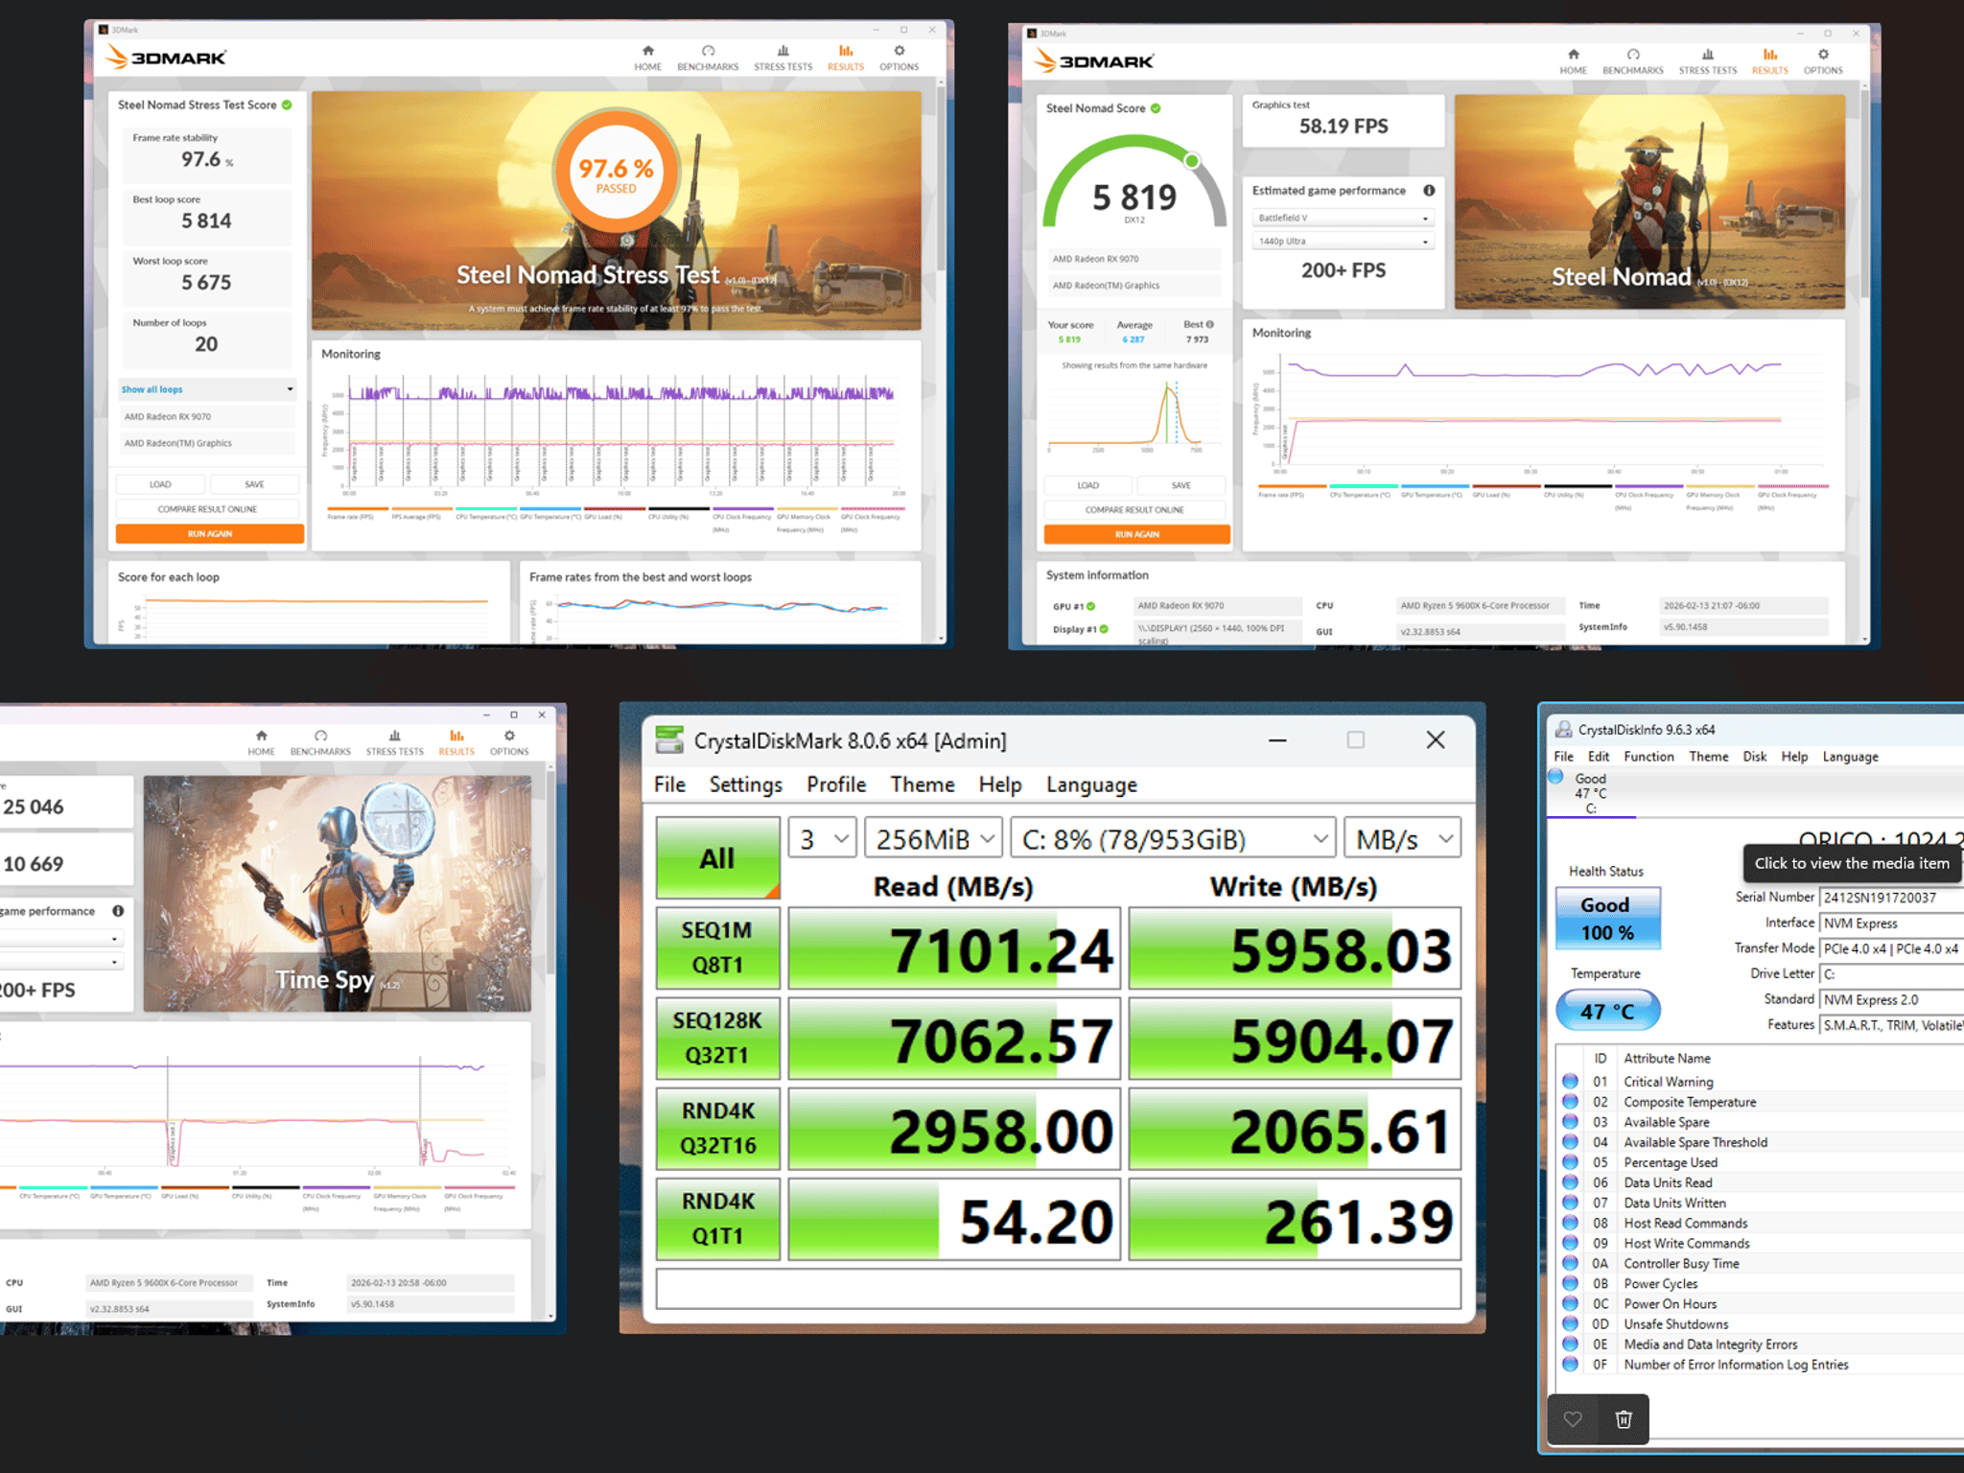The image size is (1964, 1473).
Task: Click the heart favorite icon
Action: [1573, 1419]
